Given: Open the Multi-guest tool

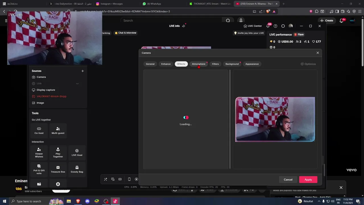Looking at the screenshot, I should tap(58, 130).
